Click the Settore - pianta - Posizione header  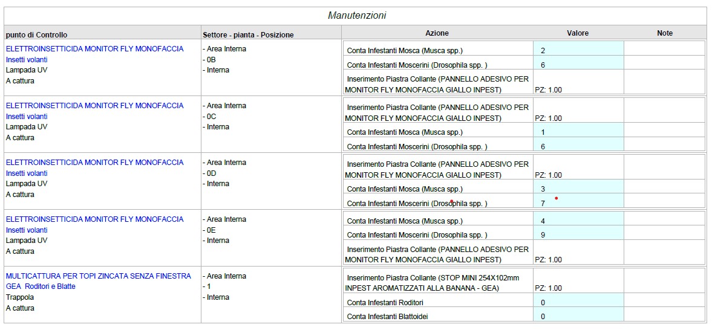point(248,35)
